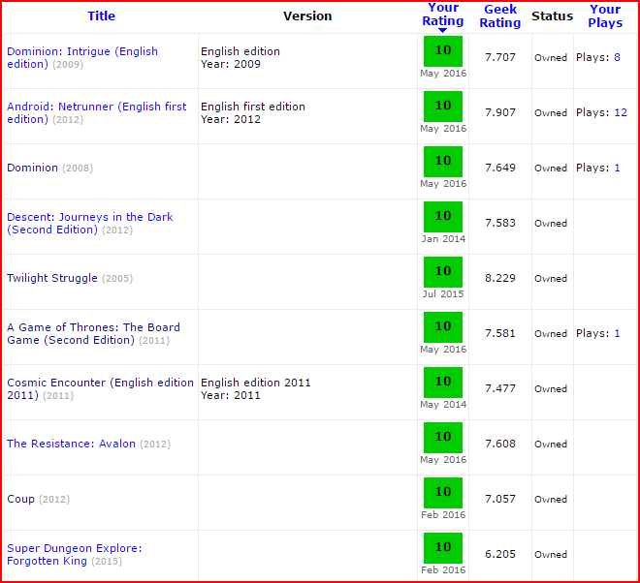
Task: Select Geek Rating value 6.205
Action: pos(500,554)
